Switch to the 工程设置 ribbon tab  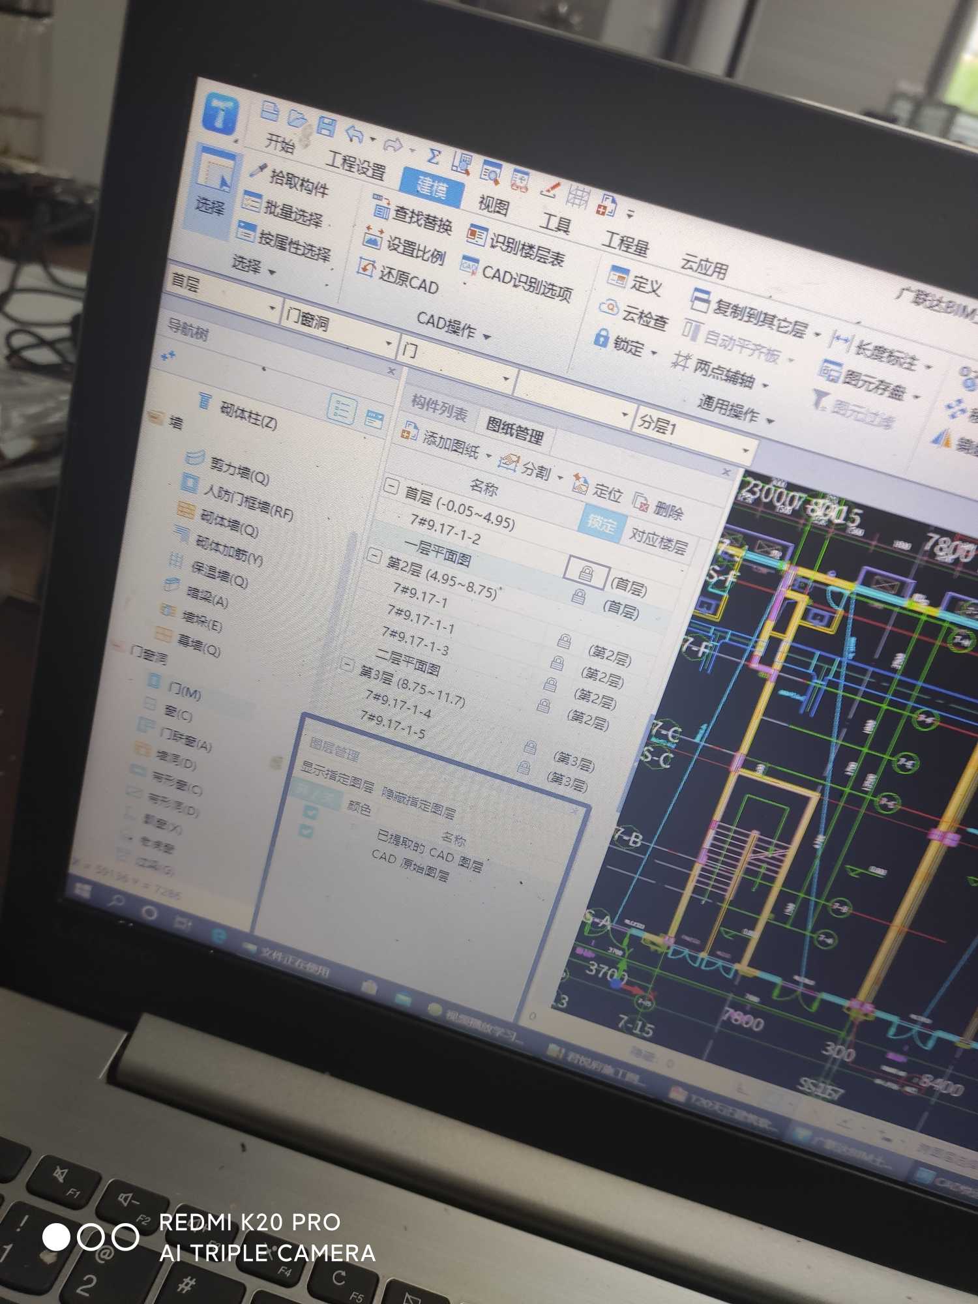356,164
